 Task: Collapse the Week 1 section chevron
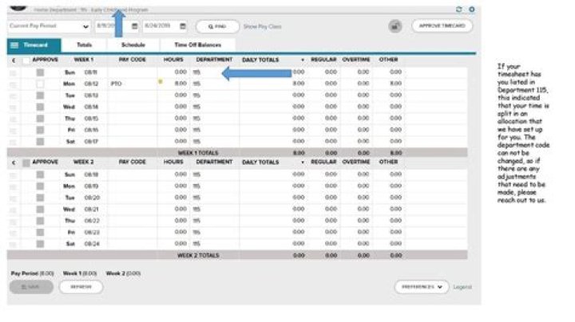click(14, 61)
